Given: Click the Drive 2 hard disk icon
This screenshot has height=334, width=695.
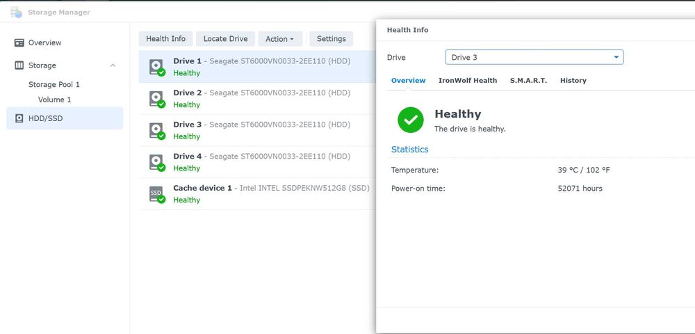Looking at the screenshot, I should pos(157,99).
